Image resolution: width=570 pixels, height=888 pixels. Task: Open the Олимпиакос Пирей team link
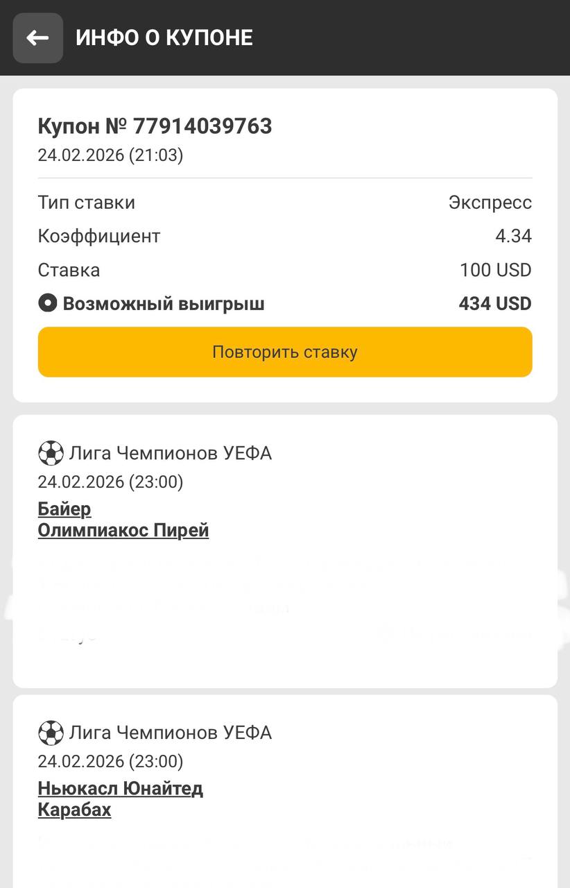click(123, 531)
